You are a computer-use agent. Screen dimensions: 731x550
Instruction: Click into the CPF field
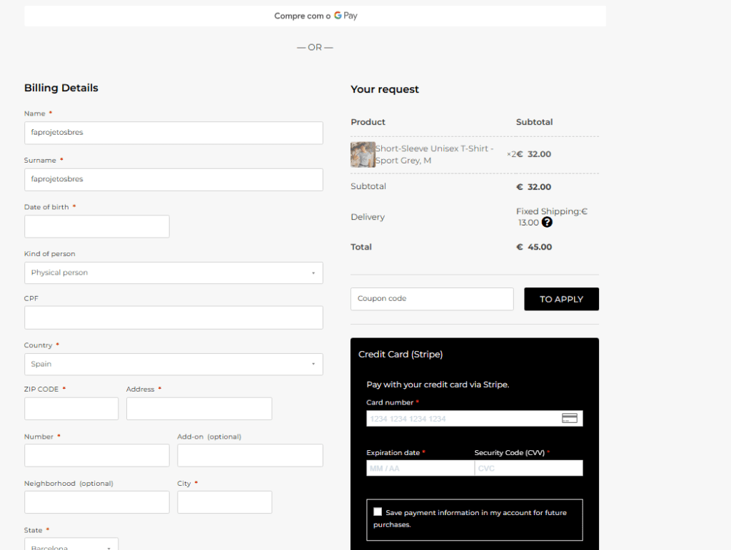(173, 317)
